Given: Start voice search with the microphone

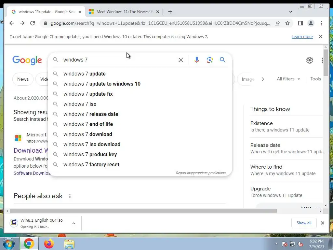Looking at the screenshot, I should coord(197,60).
